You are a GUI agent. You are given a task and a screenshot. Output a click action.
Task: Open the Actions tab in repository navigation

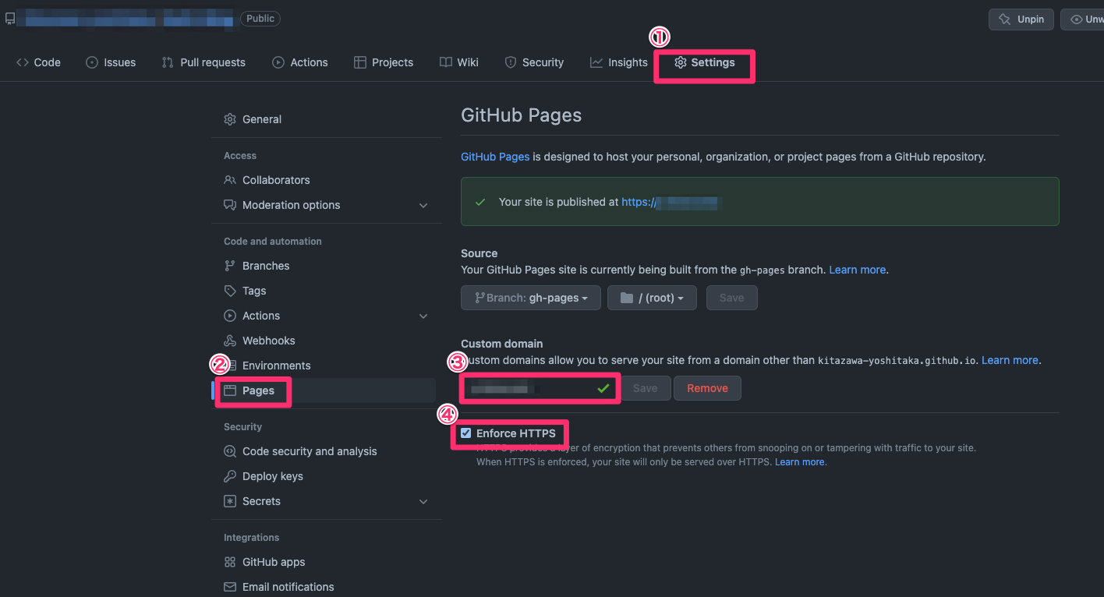(300, 62)
